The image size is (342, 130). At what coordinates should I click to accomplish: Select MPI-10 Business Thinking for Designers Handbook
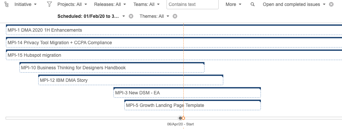click(x=112, y=67)
